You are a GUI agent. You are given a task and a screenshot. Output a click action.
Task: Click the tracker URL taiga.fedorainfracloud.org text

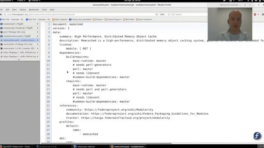click(125, 118)
